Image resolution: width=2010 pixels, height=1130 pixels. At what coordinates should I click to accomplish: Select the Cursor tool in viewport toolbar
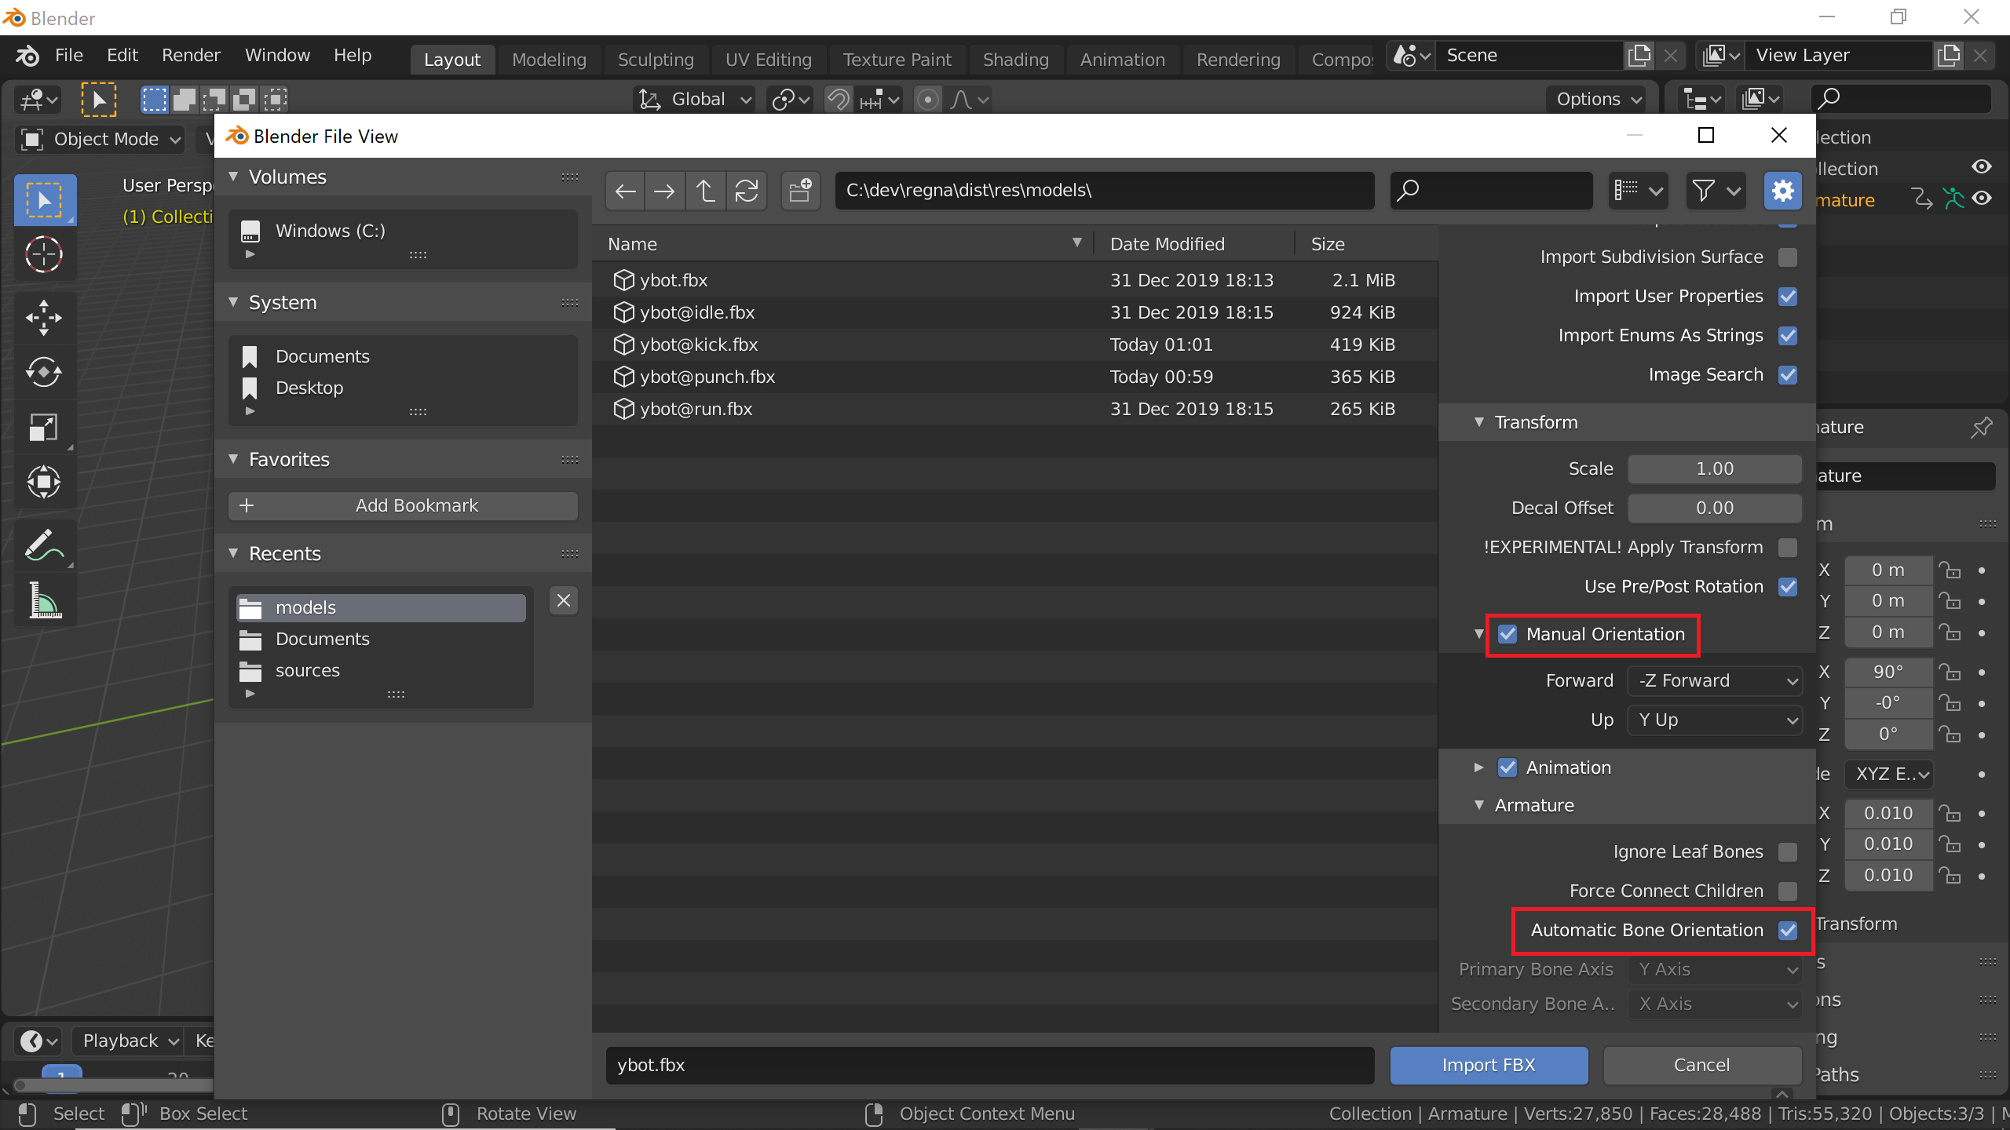(x=44, y=254)
